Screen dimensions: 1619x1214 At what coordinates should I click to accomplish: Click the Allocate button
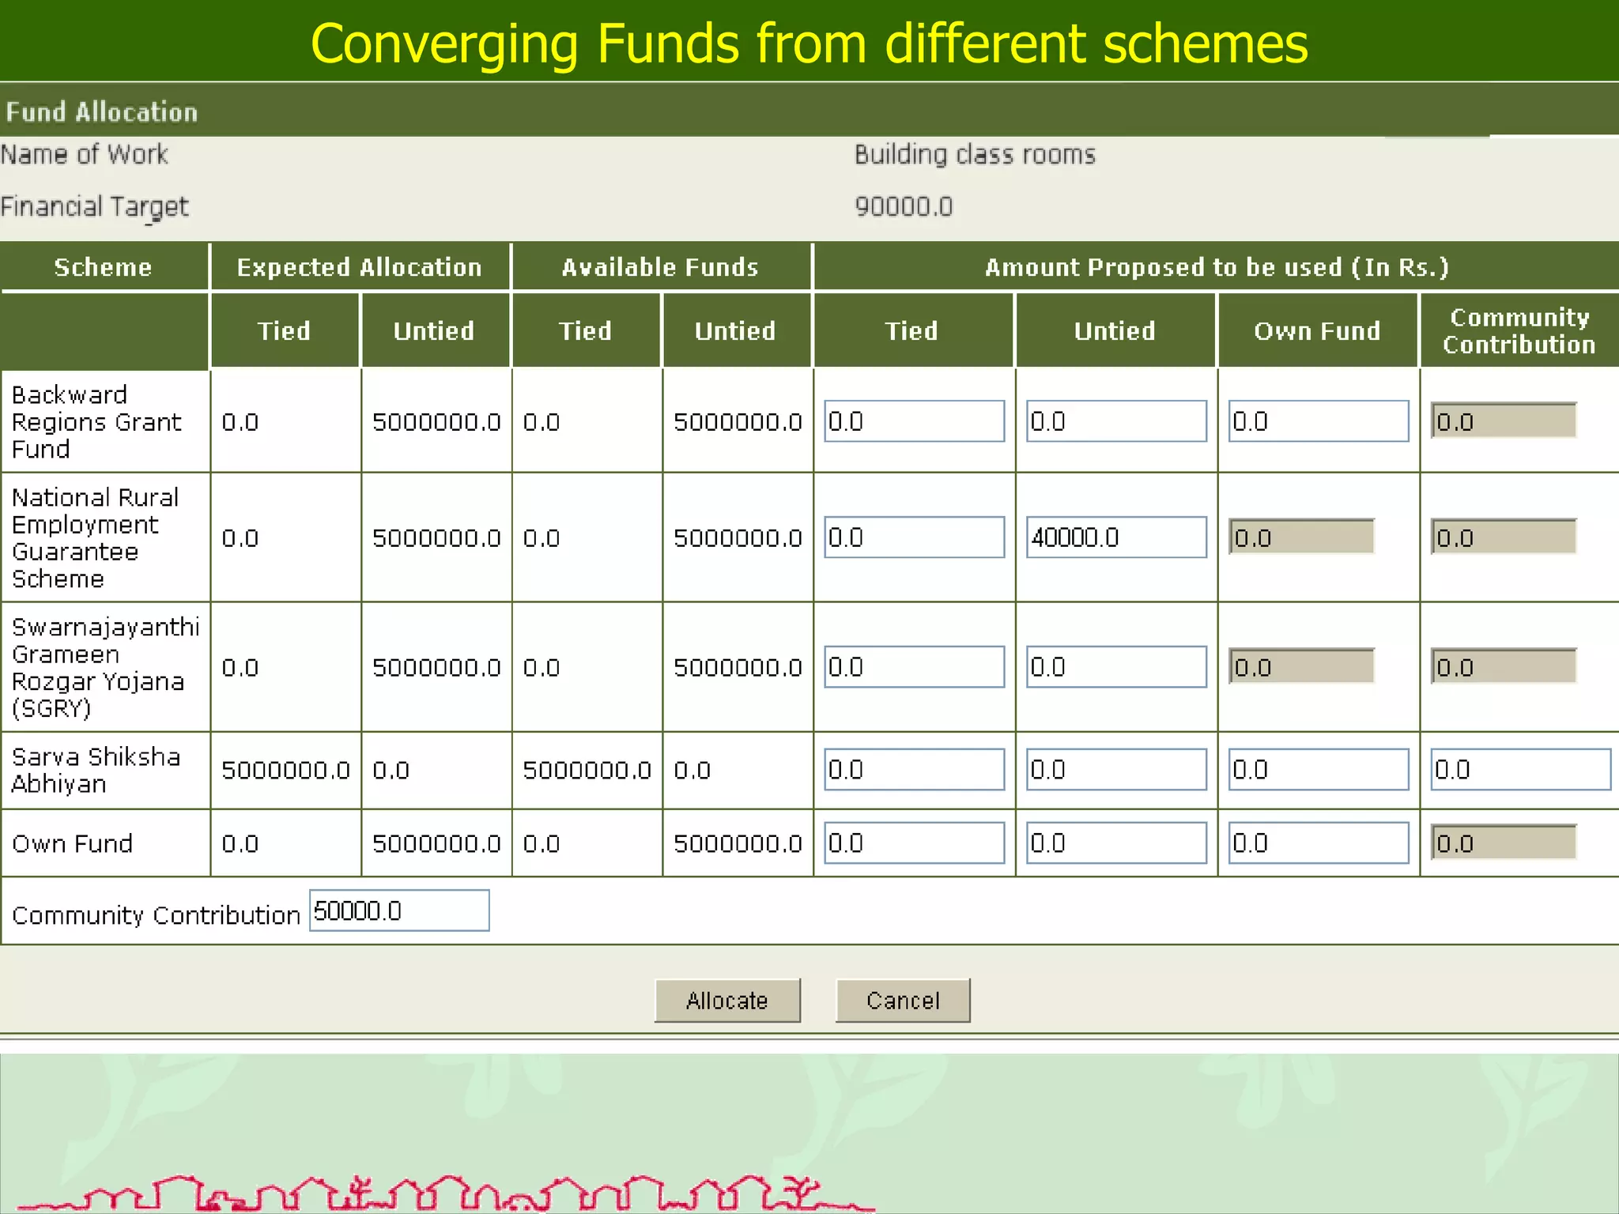point(727,1001)
